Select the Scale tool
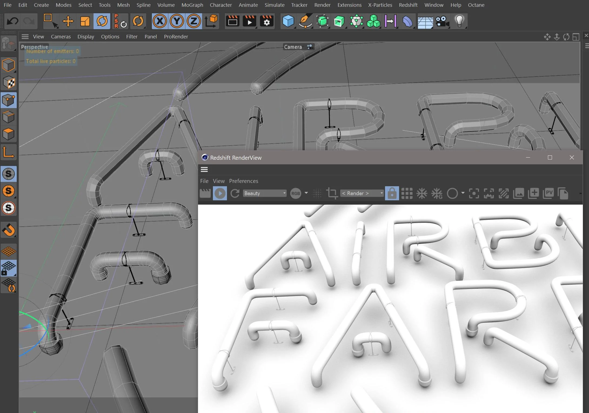Viewport: 589px width, 413px height. point(85,21)
